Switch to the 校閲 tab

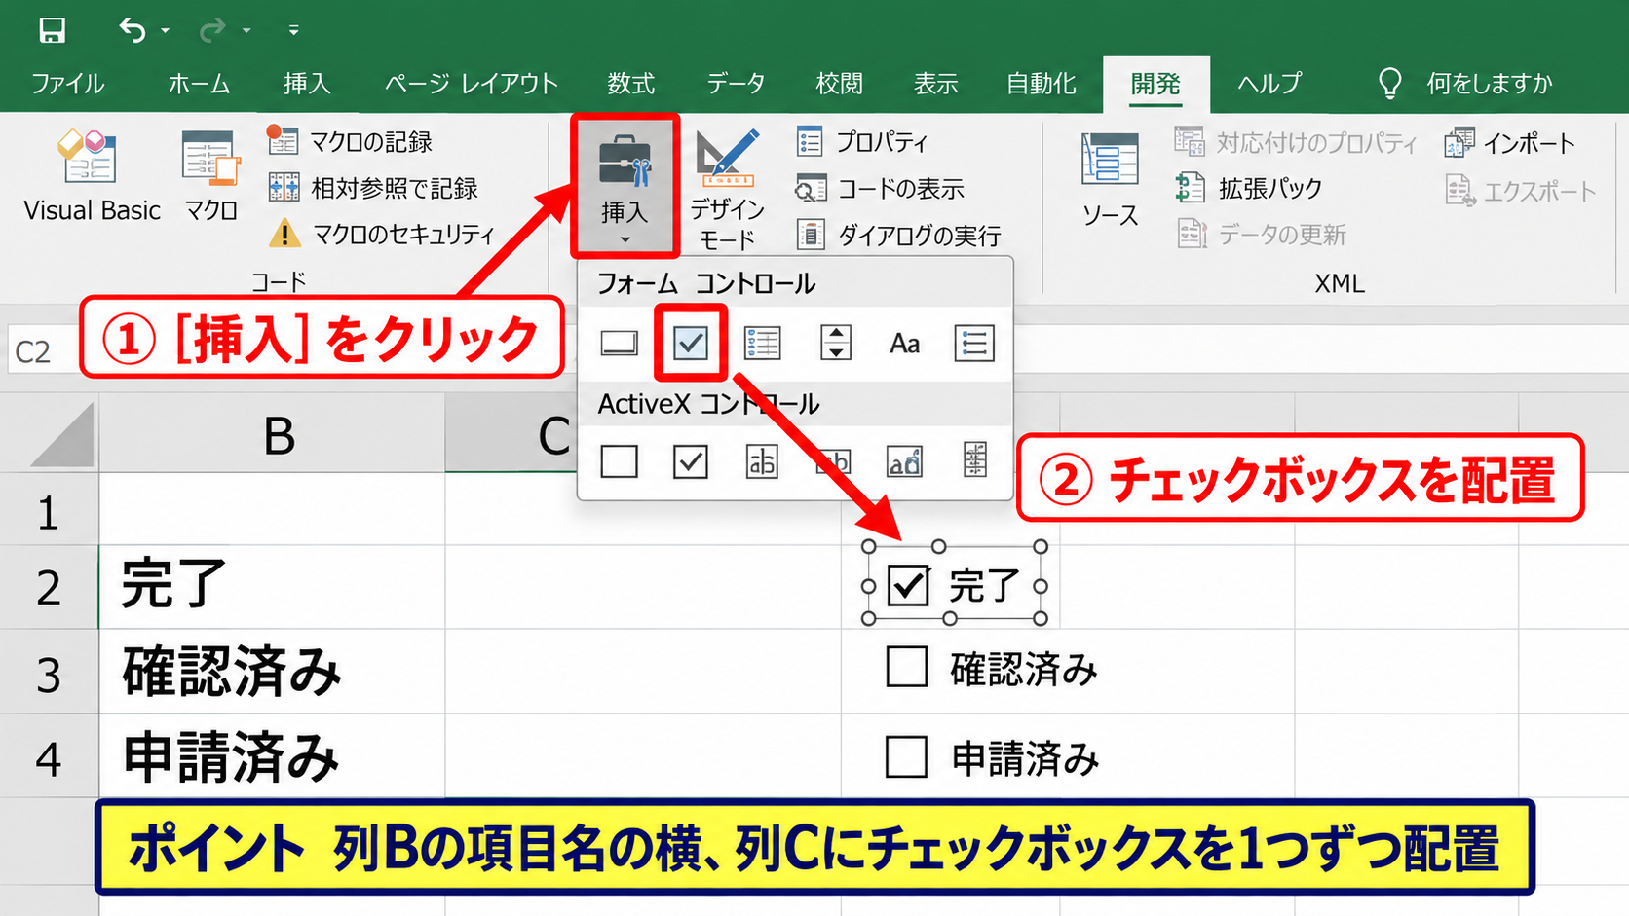[839, 84]
